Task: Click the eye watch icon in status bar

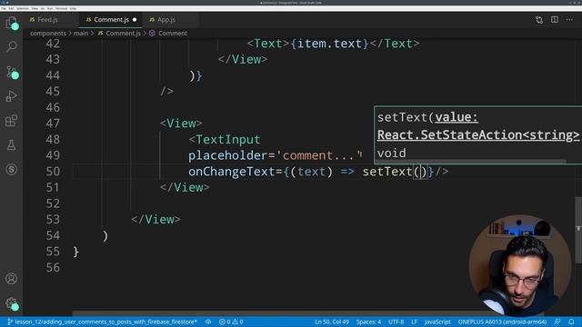Action: pyautogui.click(x=208, y=322)
